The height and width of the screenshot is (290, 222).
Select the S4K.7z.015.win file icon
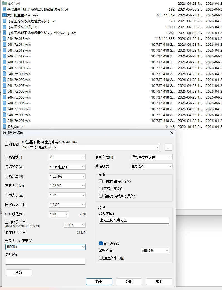(4, 39)
